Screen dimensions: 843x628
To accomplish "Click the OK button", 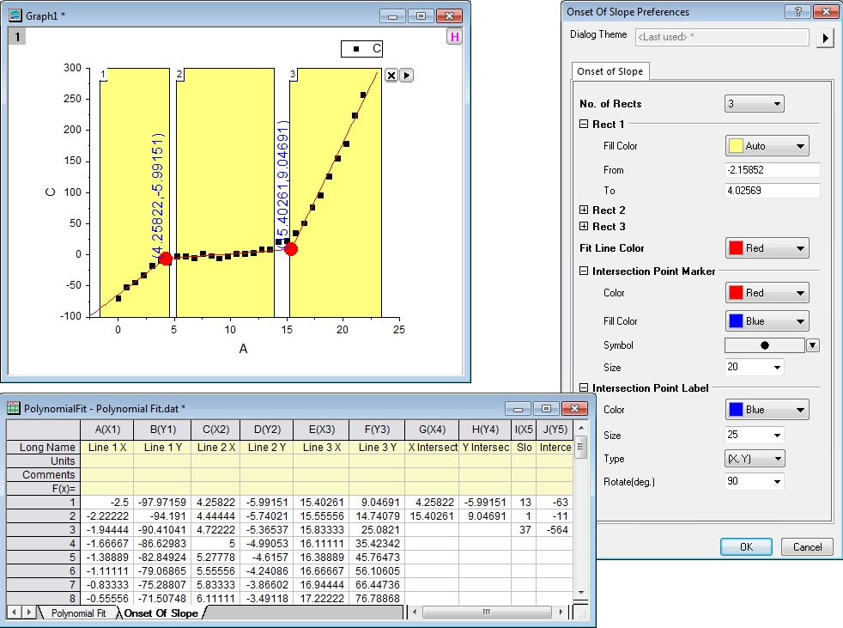I will click(x=745, y=546).
